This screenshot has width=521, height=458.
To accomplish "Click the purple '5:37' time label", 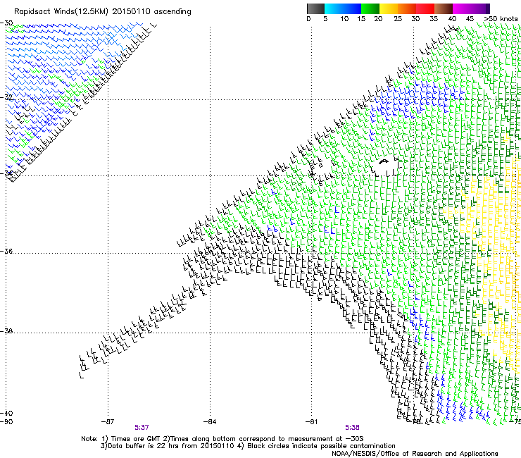I will coord(142,427).
